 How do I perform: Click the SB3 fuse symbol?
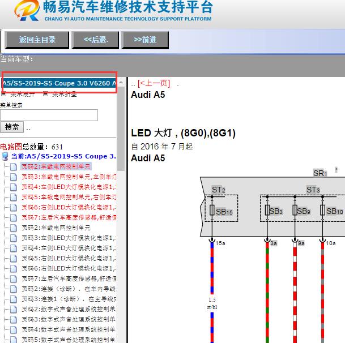pyautogui.click(x=267, y=210)
